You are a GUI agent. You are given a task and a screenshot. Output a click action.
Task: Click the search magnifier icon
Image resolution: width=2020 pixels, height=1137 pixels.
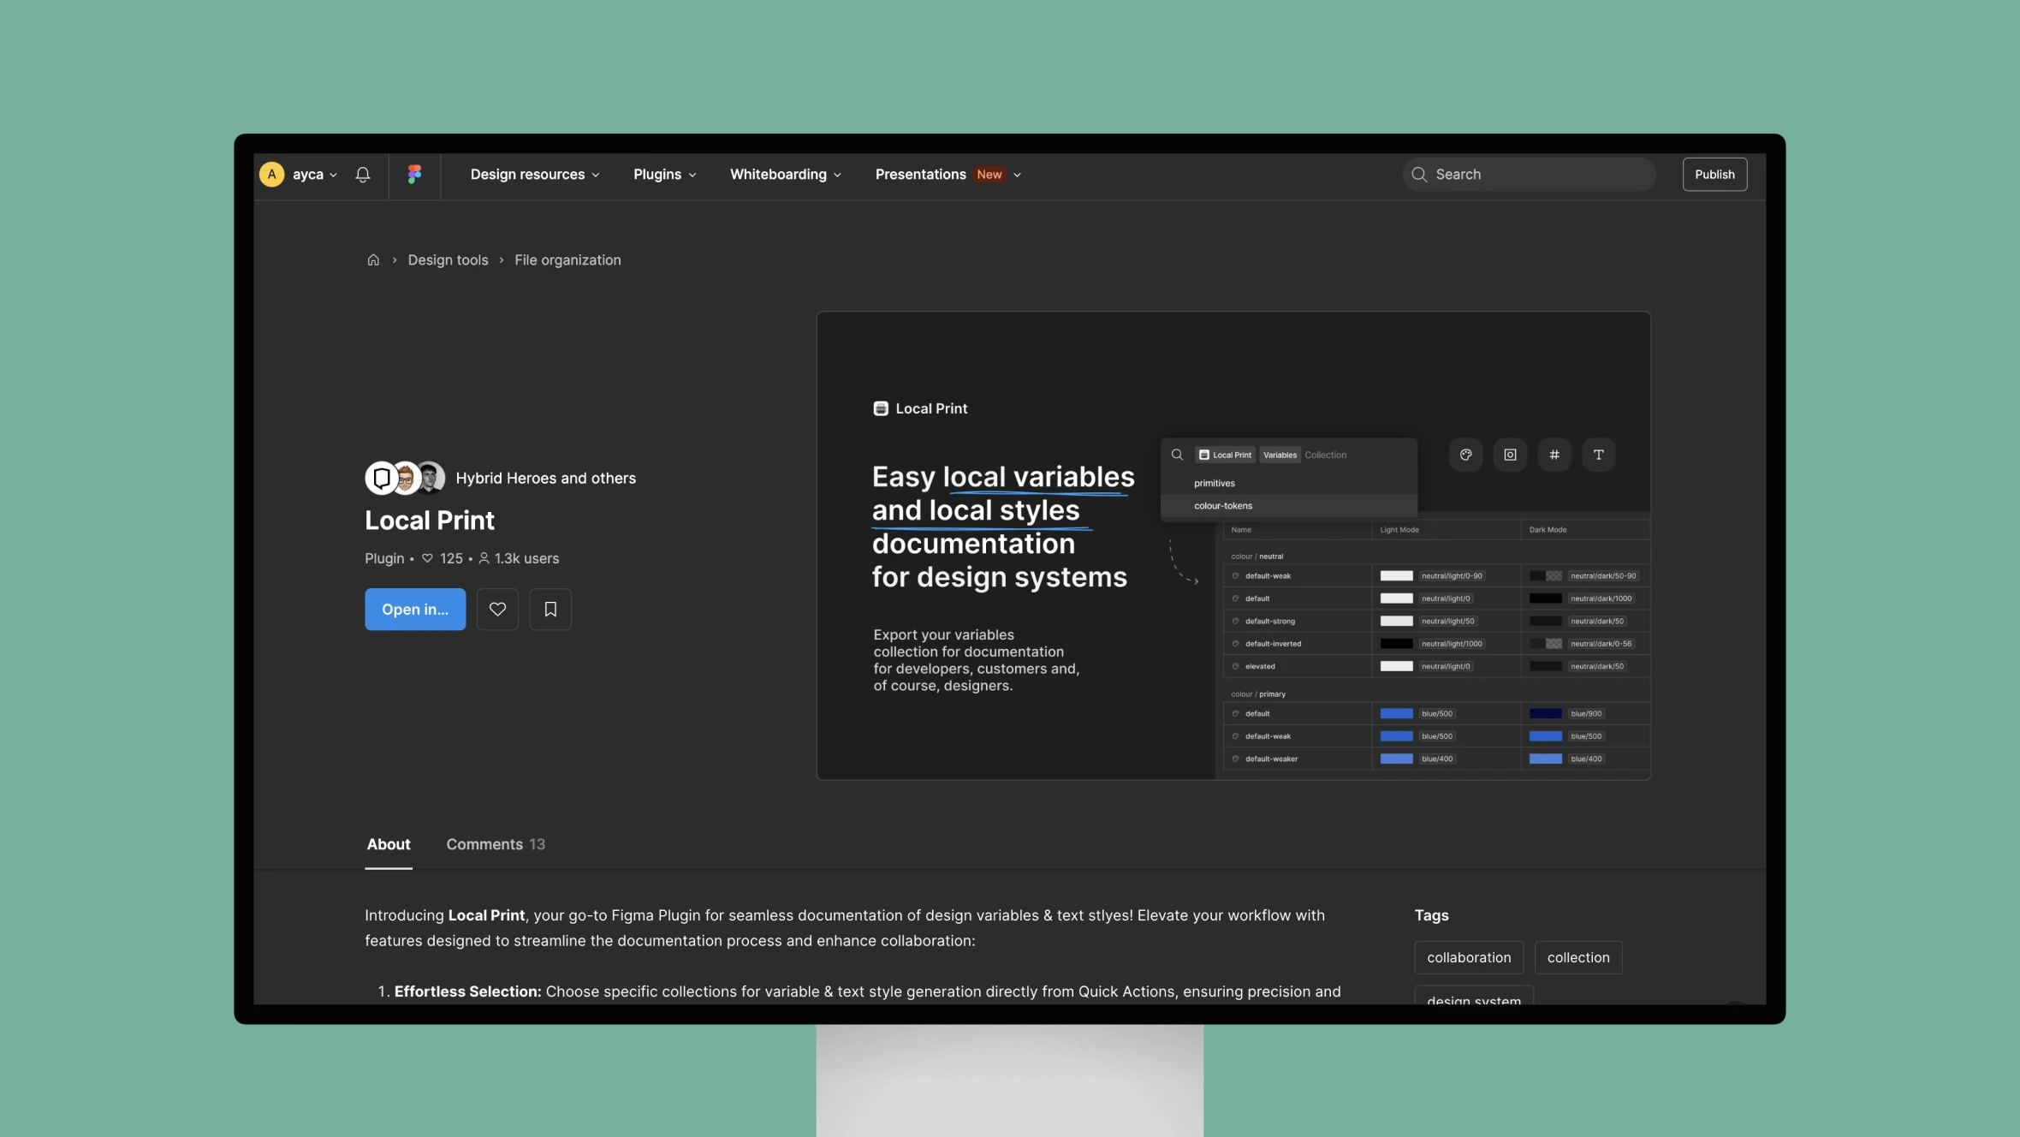[1419, 175]
